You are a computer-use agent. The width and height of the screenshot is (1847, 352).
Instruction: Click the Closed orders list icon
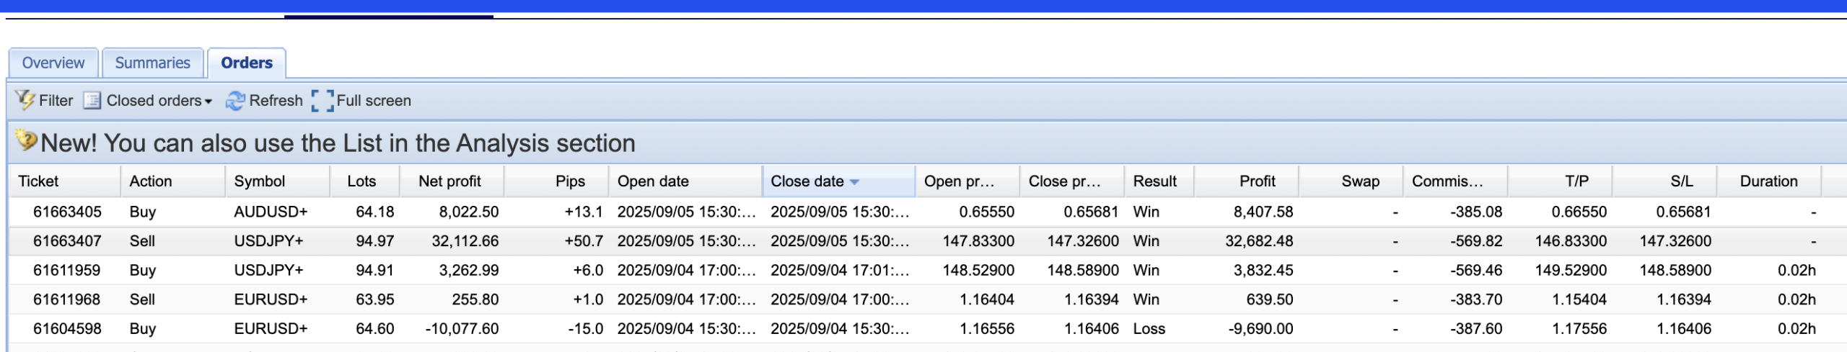pyautogui.click(x=92, y=100)
